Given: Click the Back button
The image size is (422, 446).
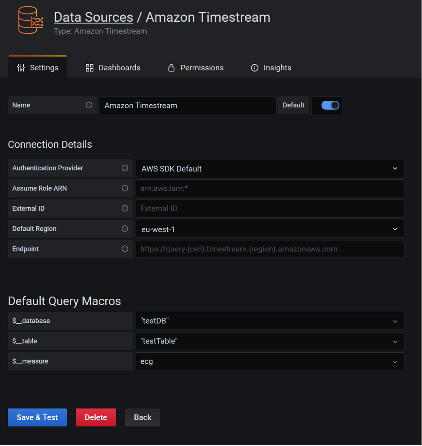Looking at the screenshot, I should point(143,417).
